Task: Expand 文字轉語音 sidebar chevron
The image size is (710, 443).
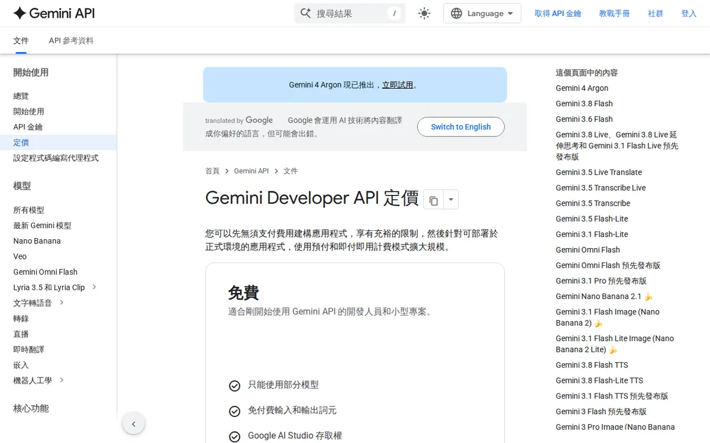Action: click(x=62, y=302)
